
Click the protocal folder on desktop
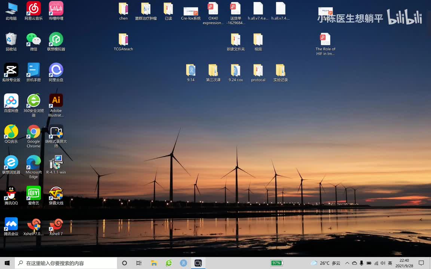tap(258, 71)
